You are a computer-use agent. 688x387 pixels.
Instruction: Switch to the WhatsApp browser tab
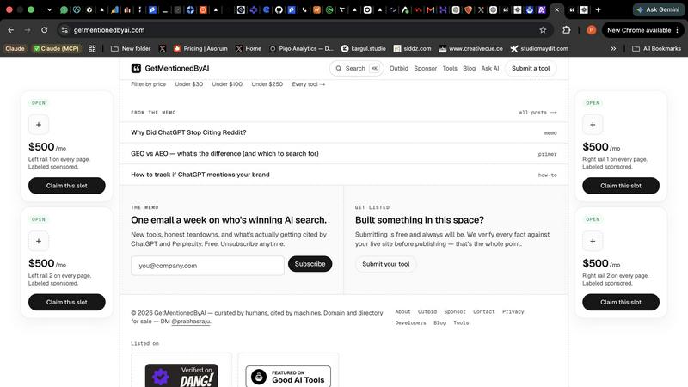64,9
